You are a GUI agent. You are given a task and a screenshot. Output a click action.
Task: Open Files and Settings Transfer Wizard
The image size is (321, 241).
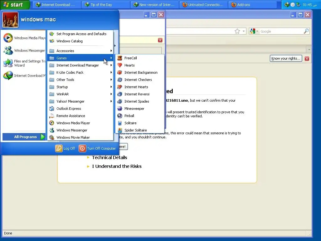click(24, 63)
